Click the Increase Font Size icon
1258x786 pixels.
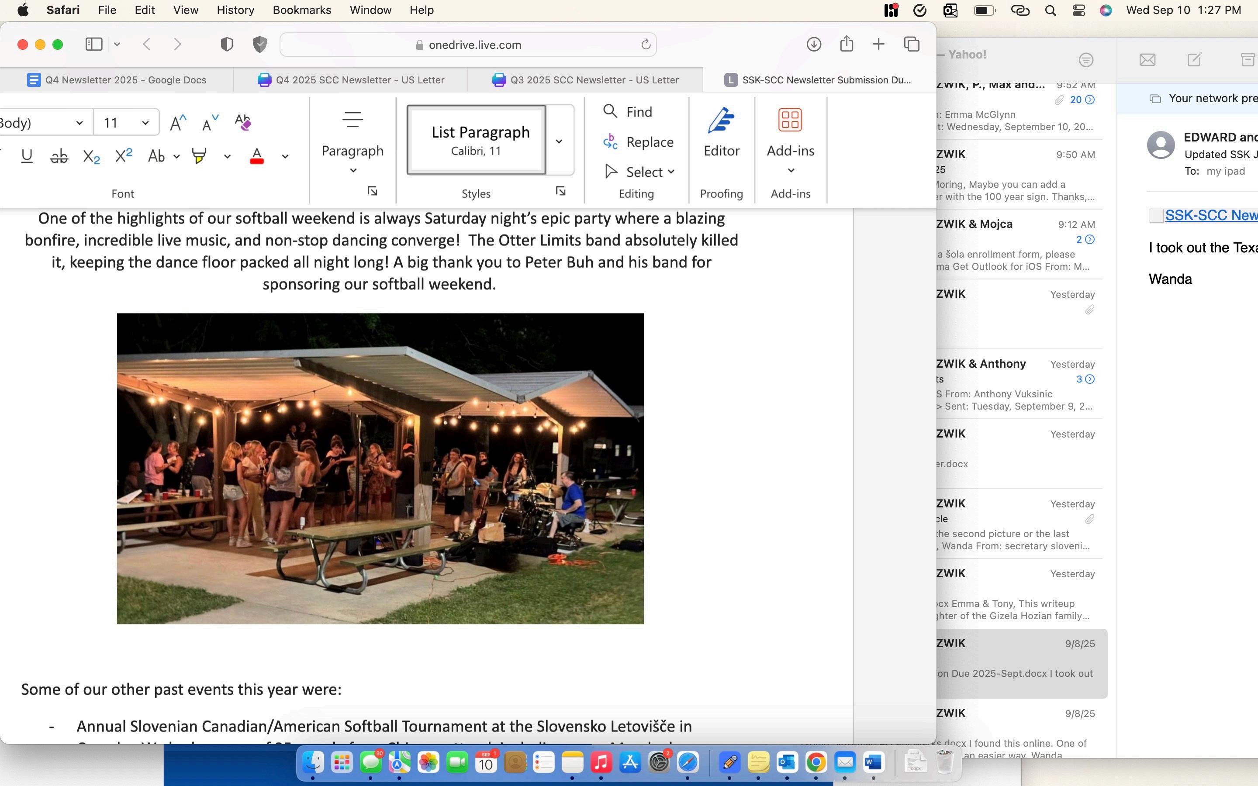coord(178,123)
